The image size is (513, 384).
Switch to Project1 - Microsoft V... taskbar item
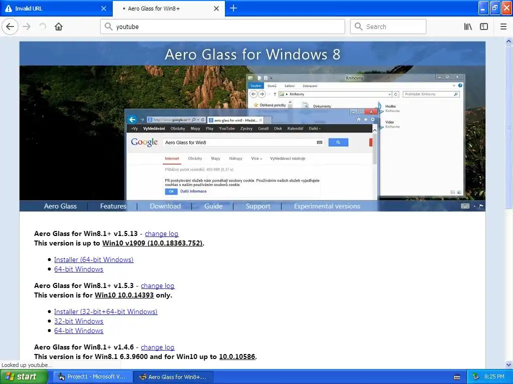(93, 376)
